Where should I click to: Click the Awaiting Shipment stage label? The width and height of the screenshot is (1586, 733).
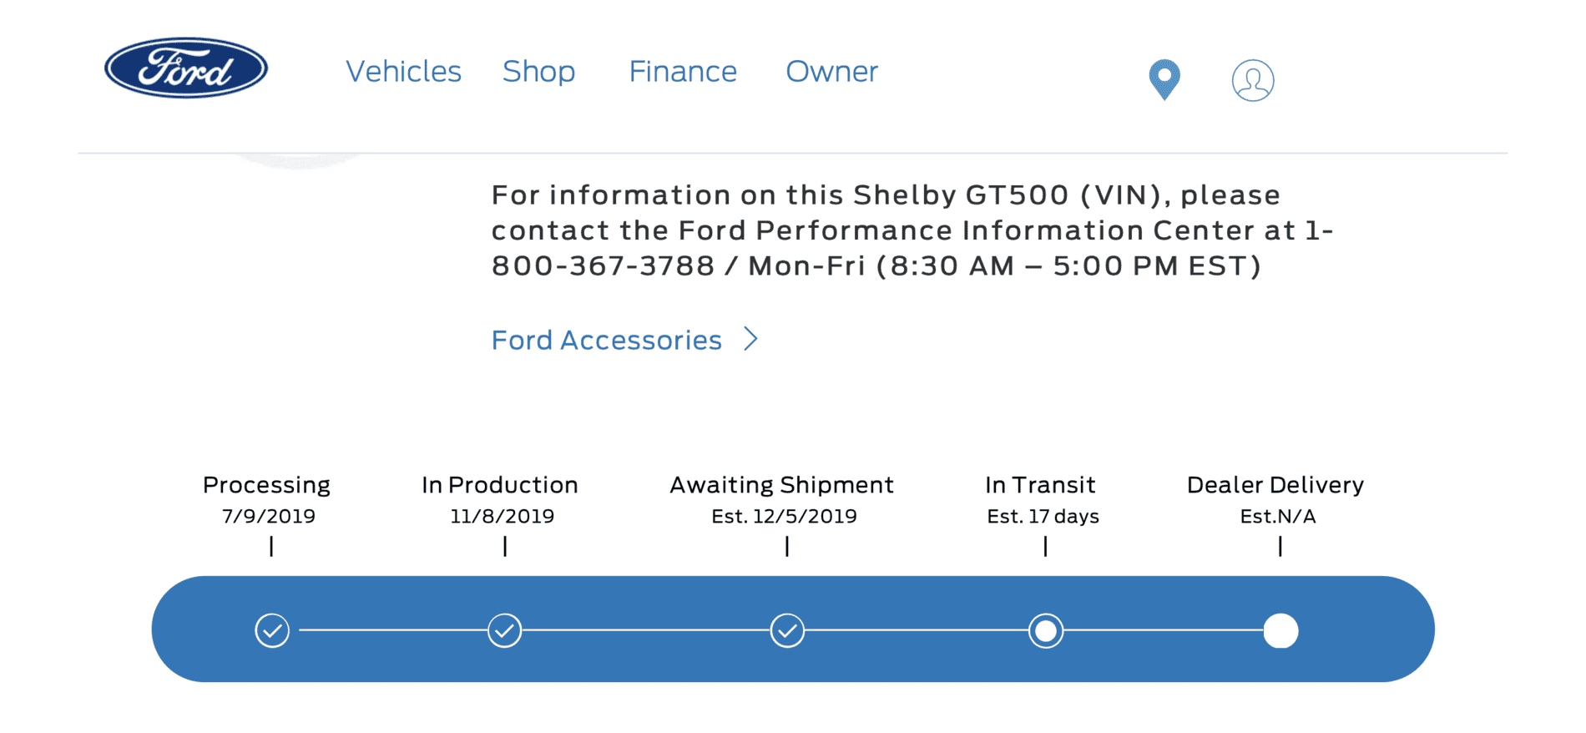[782, 485]
